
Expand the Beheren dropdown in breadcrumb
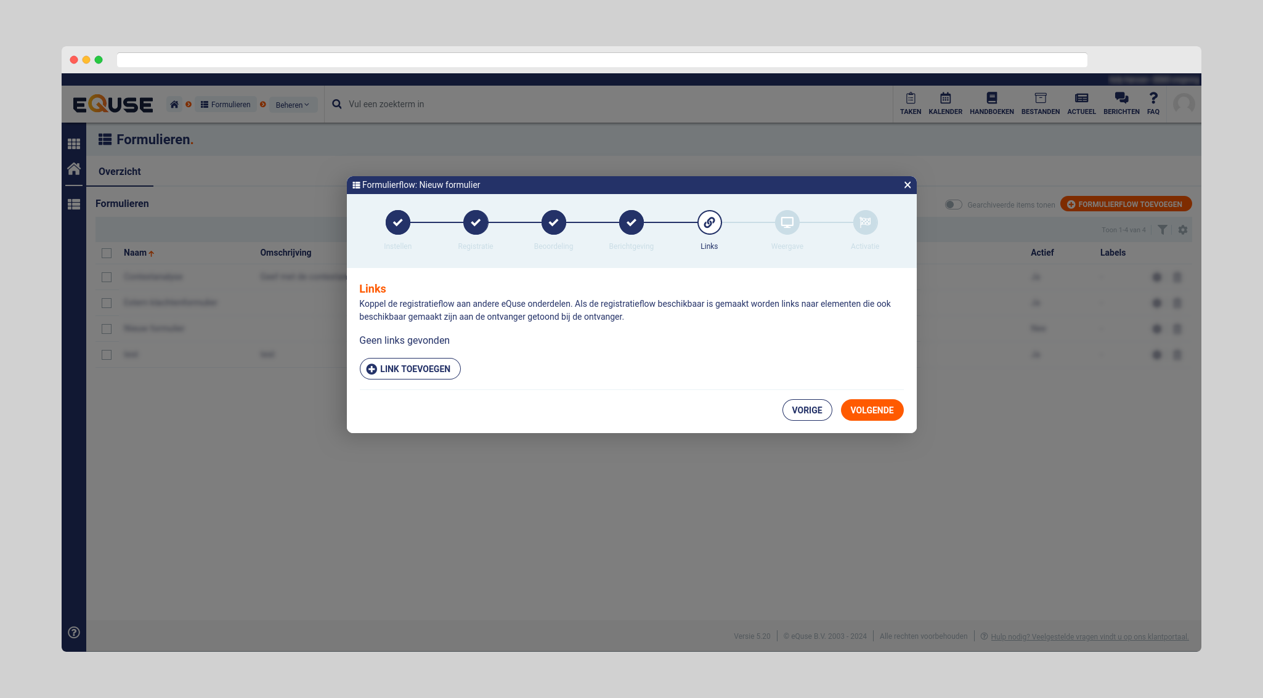tap(293, 105)
